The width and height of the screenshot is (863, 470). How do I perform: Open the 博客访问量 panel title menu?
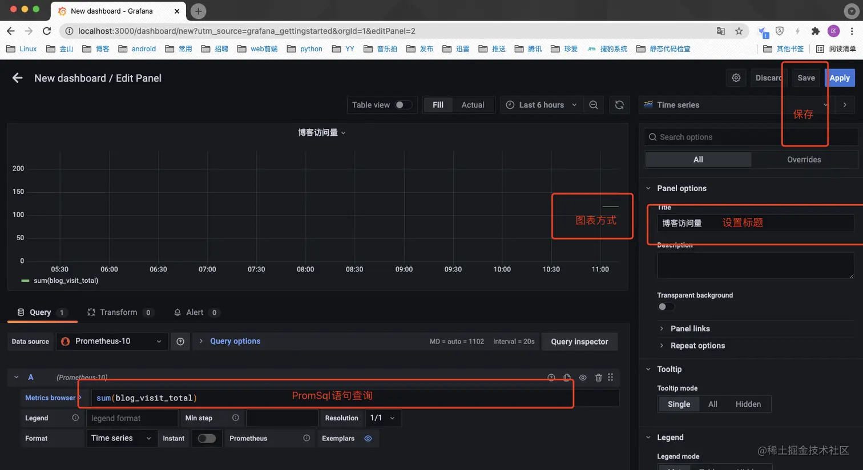click(x=322, y=132)
